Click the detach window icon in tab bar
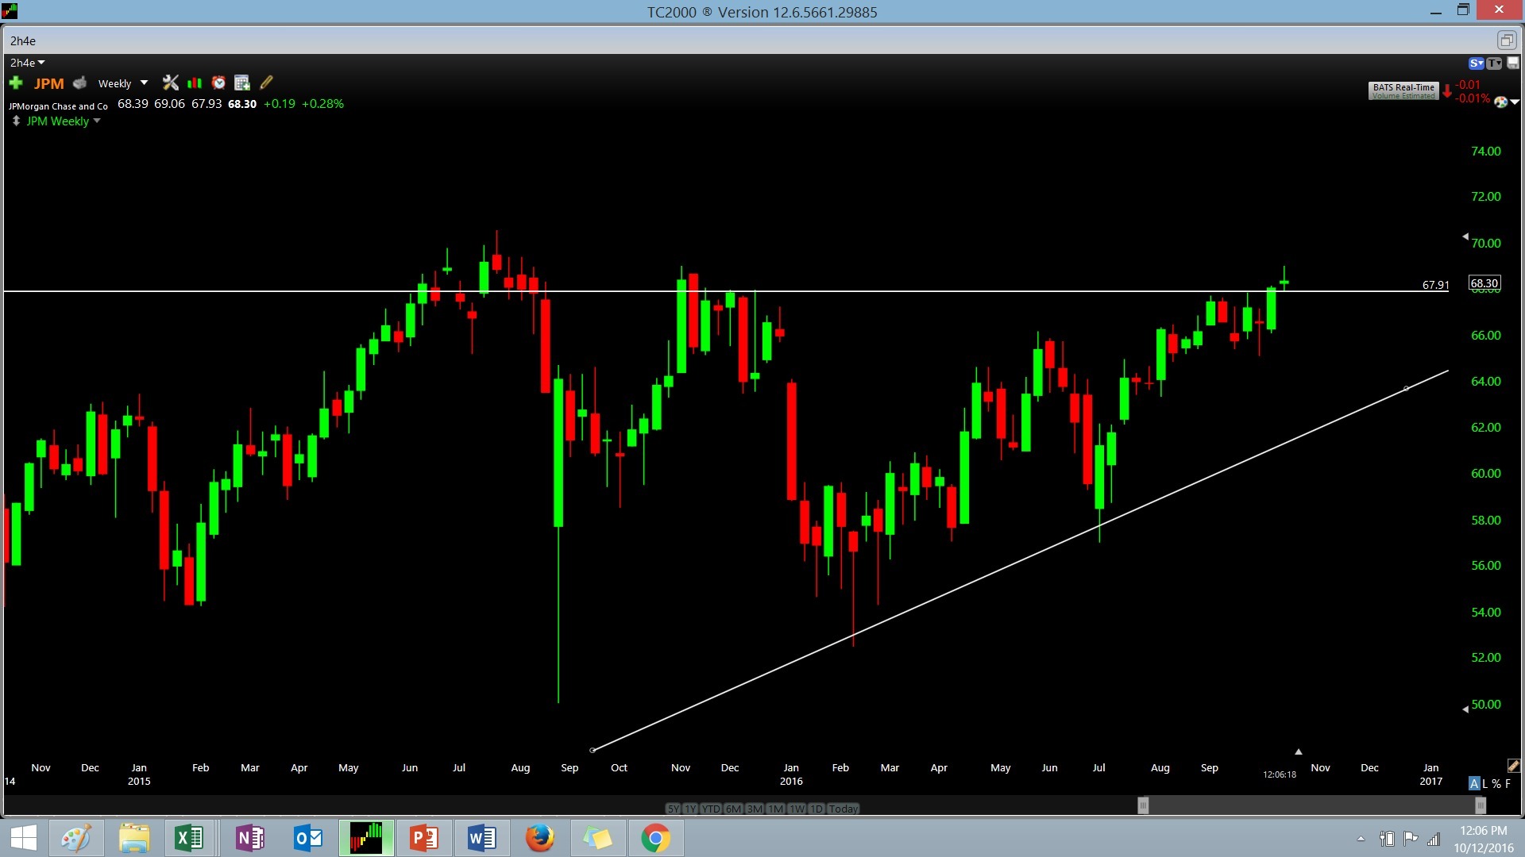The width and height of the screenshot is (1525, 857). point(1507,40)
